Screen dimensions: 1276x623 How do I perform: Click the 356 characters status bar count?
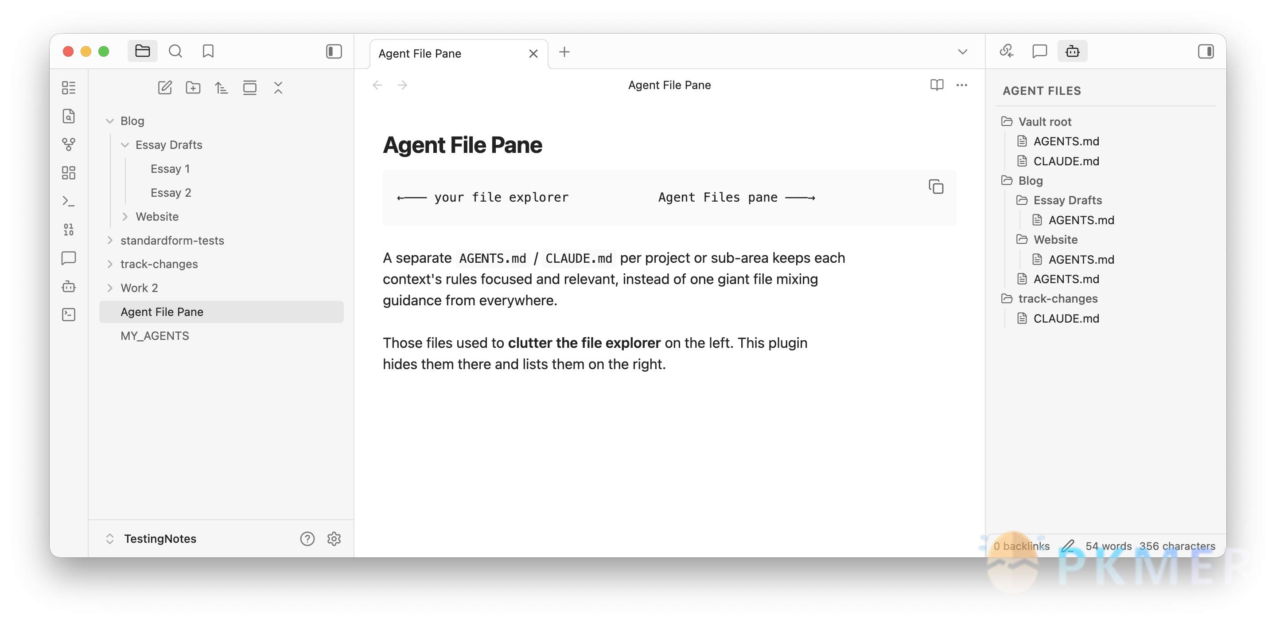coord(1177,546)
